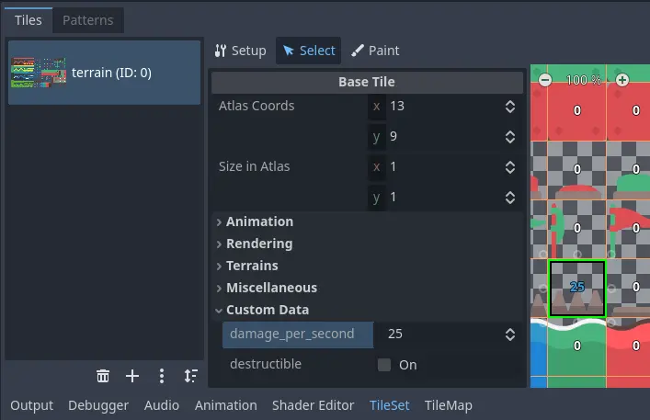The image size is (650, 420).
Task: Click the plus icon to add a source
Action: (132, 376)
